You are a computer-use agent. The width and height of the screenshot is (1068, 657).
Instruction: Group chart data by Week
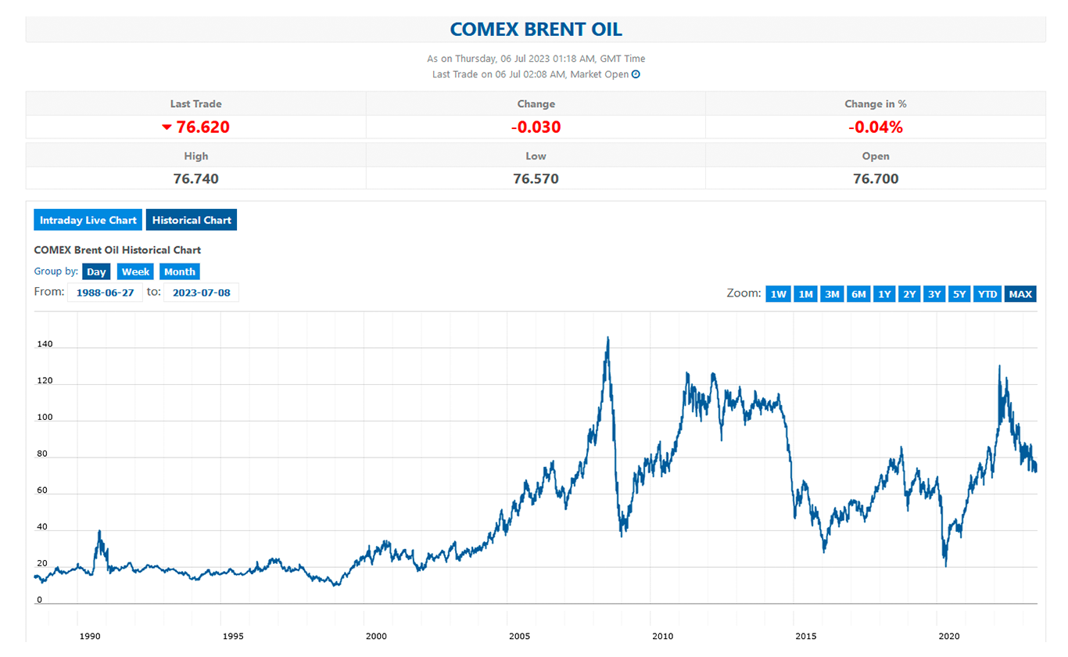135,271
